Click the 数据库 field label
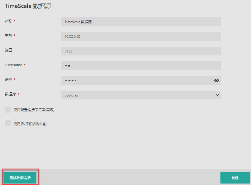 click(10, 94)
